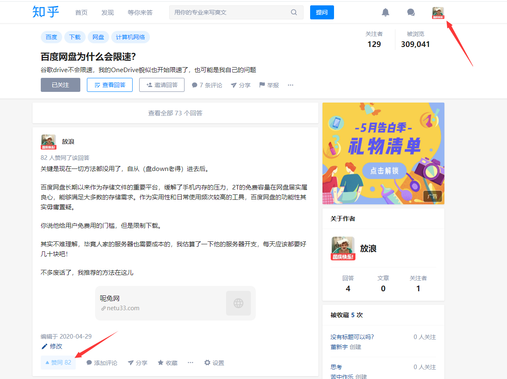Click 放浪 avatar in 关于作者 panel
507x379 pixels.
(343, 248)
